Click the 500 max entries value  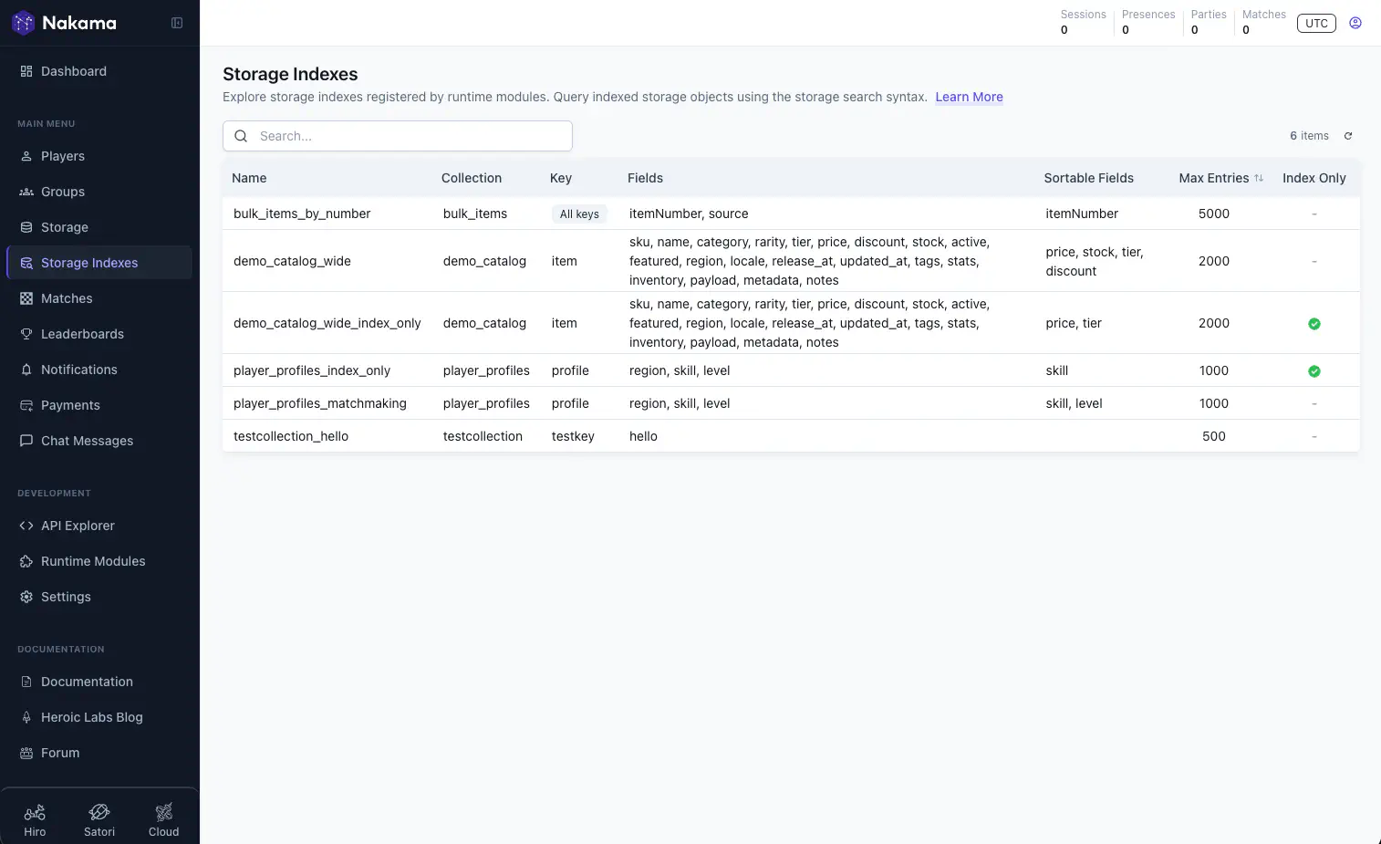point(1214,436)
